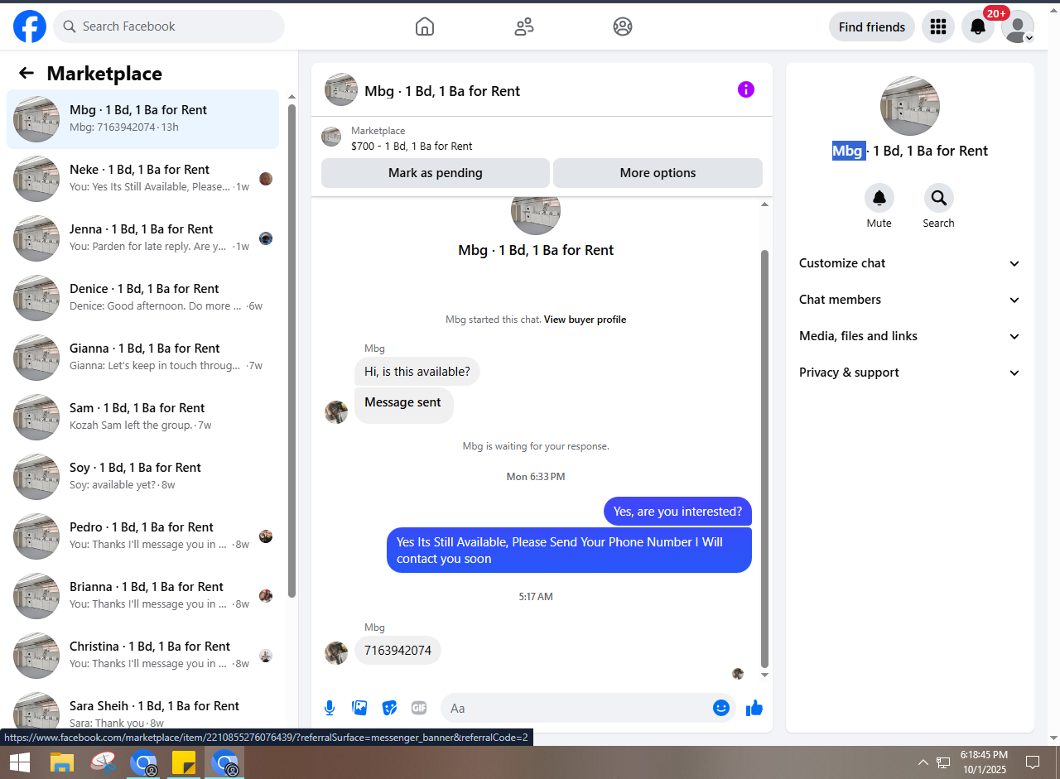The image size is (1060, 779).
Task: Open the Sam rental conversation
Action: 143,417
